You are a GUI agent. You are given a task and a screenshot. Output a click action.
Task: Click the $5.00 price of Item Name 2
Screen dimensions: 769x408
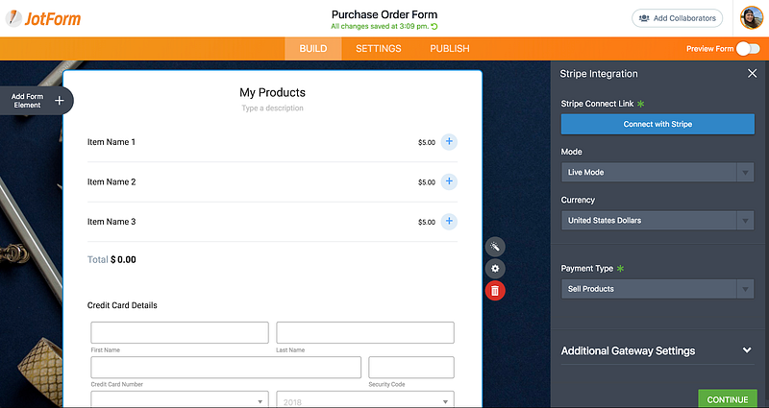tap(427, 182)
